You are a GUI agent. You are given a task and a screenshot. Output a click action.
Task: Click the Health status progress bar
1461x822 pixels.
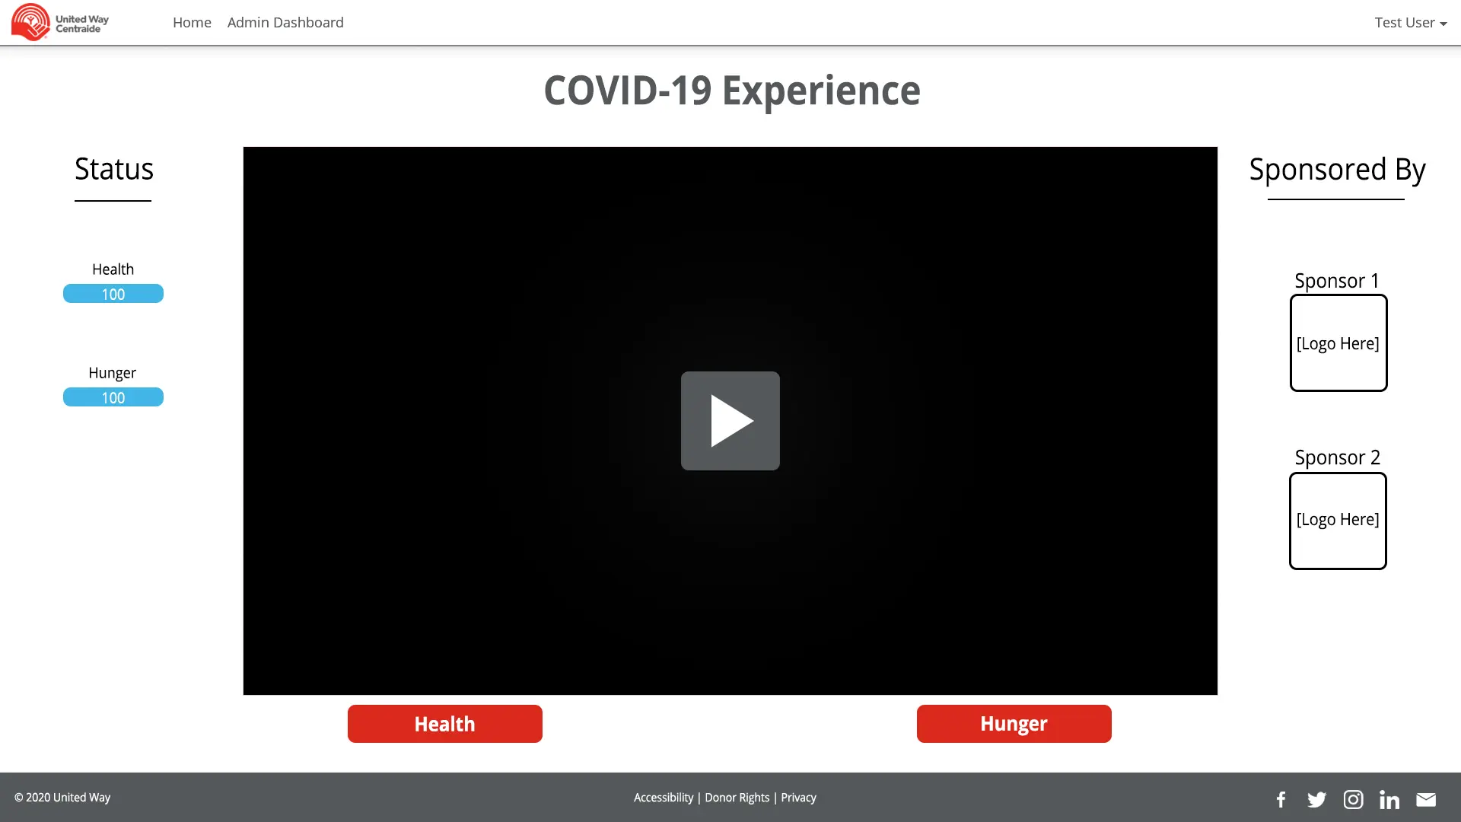click(113, 294)
